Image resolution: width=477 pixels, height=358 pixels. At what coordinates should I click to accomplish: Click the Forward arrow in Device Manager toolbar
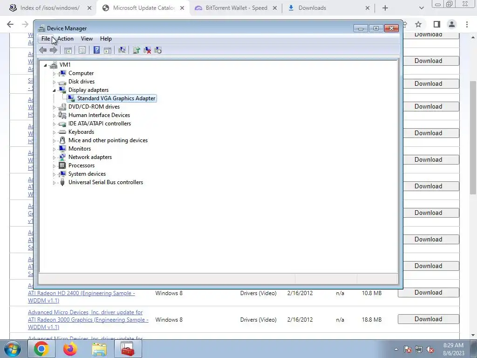tap(54, 50)
